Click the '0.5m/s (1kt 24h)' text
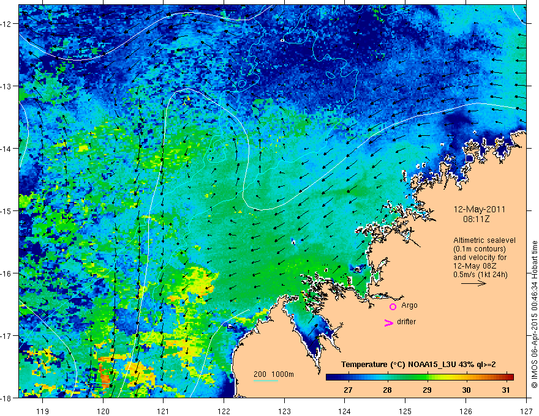This screenshot has width=539, height=416. coord(480,275)
